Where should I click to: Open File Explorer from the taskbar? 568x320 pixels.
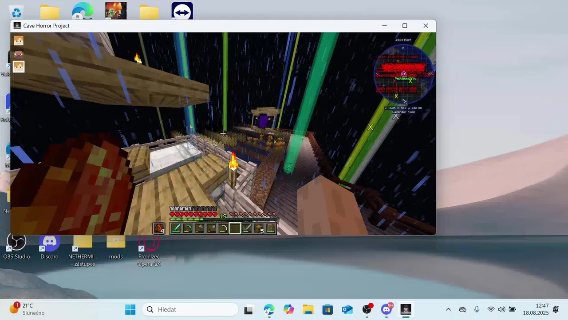pos(308,309)
